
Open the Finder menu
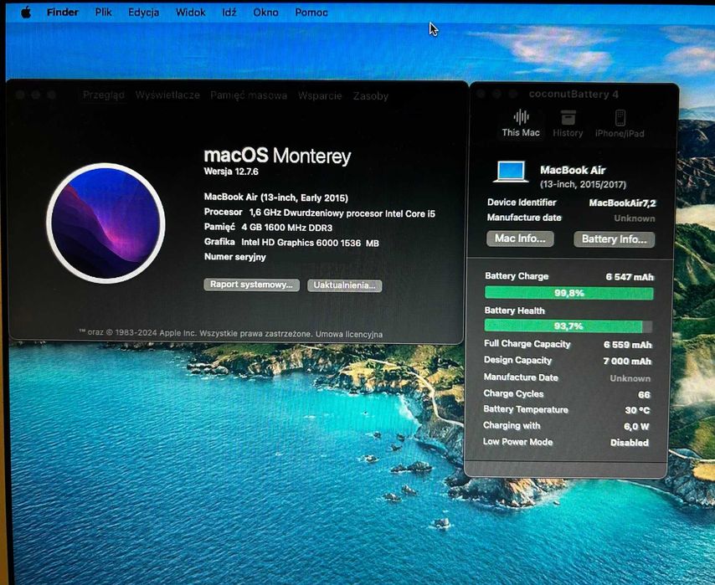(63, 13)
